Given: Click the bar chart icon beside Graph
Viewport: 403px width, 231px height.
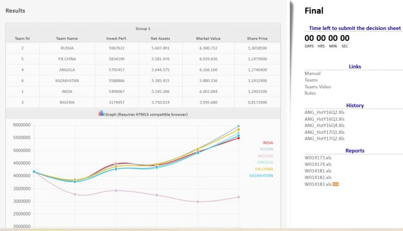Looking at the screenshot, I should coord(101,113).
